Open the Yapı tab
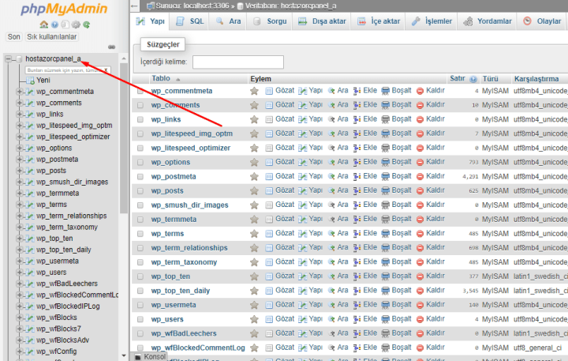The image size is (568, 361). tap(150, 21)
